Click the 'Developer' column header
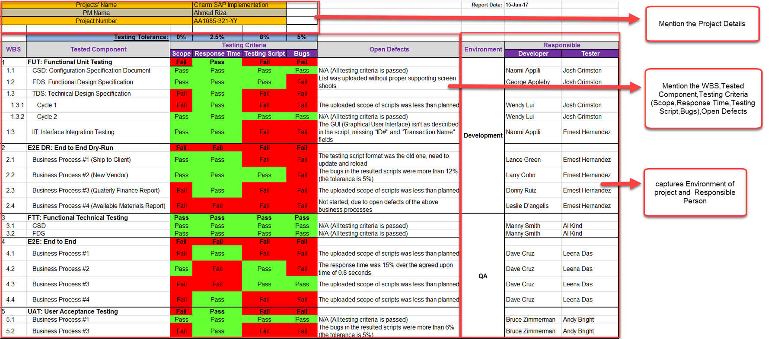The height and width of the screenshot is (339, 778). [533, 53]
